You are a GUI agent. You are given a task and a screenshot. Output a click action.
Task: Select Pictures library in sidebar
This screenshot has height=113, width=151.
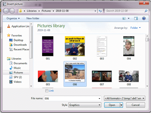click(x=18, y=72)
